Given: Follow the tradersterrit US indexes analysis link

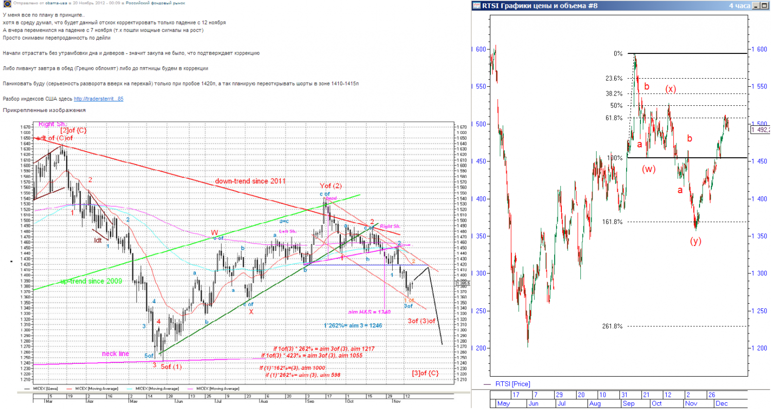Looking at the screenshot, I should pyautogui.click(x=99, y=99).
